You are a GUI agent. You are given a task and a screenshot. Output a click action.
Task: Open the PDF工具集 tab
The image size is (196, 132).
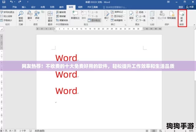coord(93,7)
